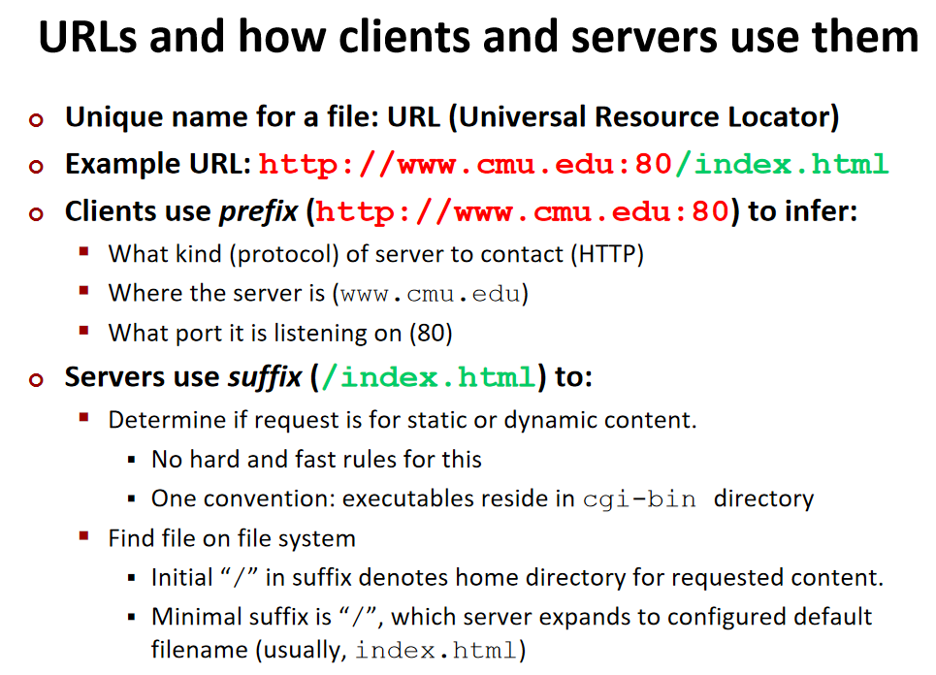Image resolution: width=936 pixels, height=675 pixels.
Task: Click the 'No hard and fast rules for this' line
Action: [x=316, y=460]
